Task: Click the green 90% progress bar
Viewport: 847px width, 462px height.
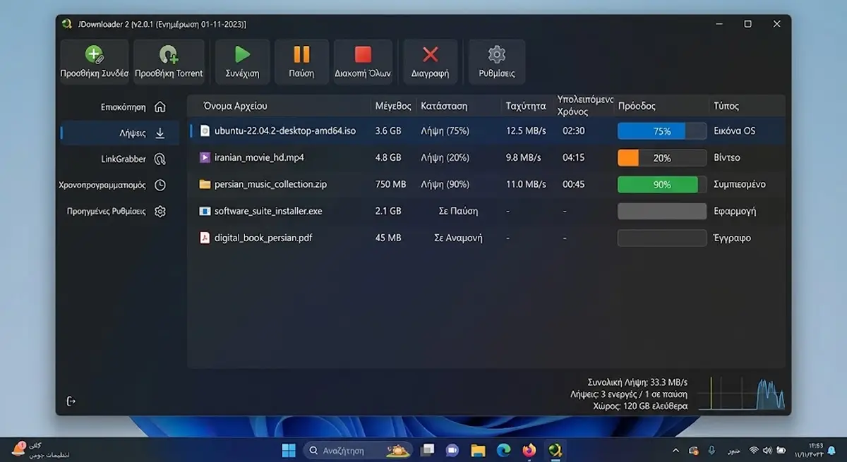Action: 662,184
